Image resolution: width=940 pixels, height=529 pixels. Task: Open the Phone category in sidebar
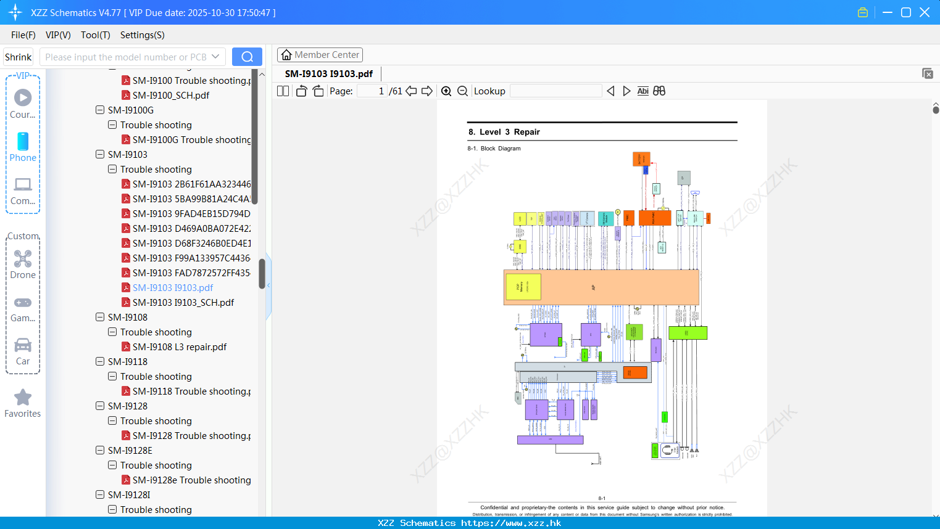tap(23, 147)
